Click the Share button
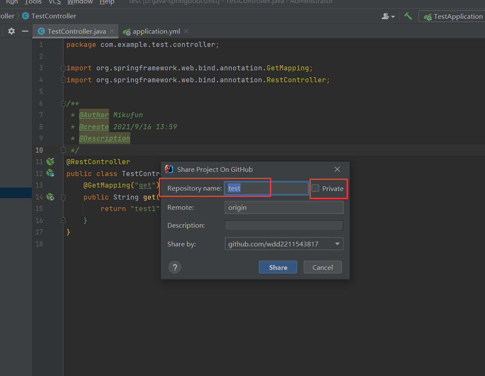This screenshot has height=376, width=485. pyautogui.click(x=278, y=267)
